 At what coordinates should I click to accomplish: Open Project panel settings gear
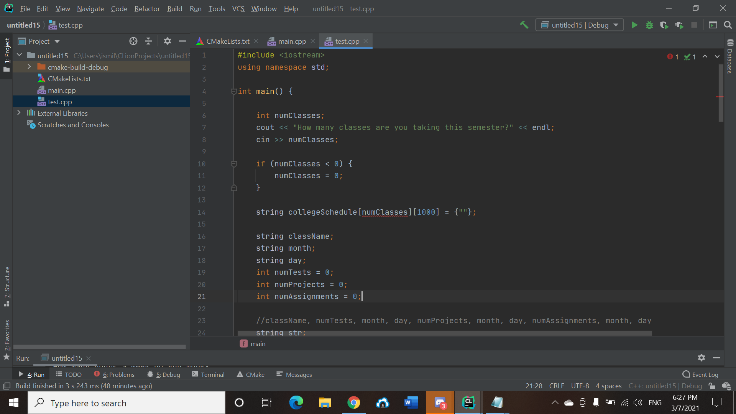coord(167,41)
